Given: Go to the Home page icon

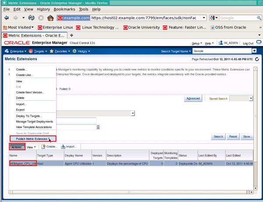Looking at the screenshot, I should click(x=50, y=18).
